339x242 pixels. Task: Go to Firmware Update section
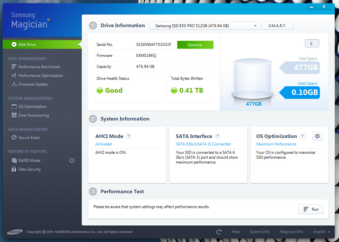[x=33, y=84]
